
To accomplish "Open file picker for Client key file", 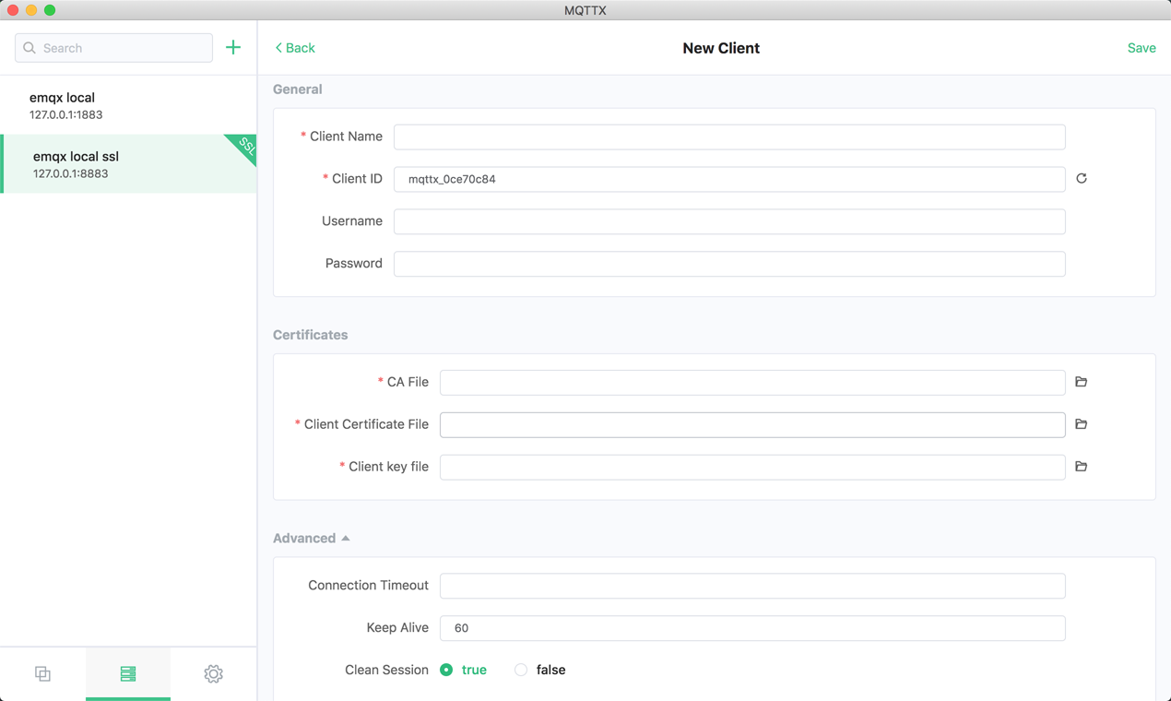I will 1081,467.
